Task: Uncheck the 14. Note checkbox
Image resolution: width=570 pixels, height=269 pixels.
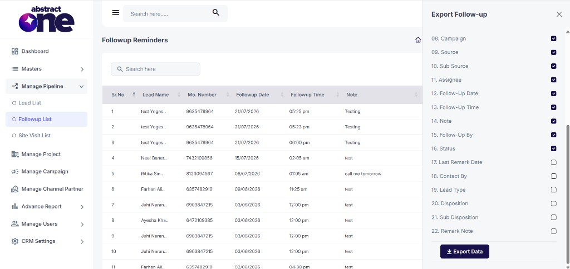Action: (x=554, y=121)
